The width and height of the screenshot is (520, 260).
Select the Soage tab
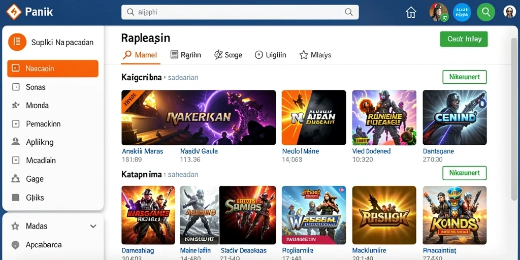click(228, 55)
